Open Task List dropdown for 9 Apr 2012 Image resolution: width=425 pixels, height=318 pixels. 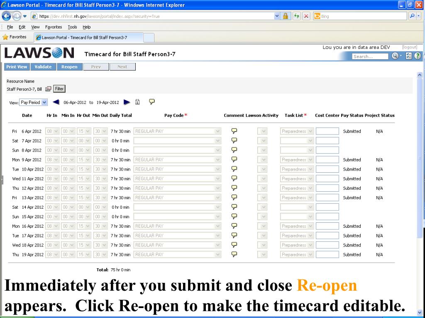pyautogui.click(x=297, y=159)
